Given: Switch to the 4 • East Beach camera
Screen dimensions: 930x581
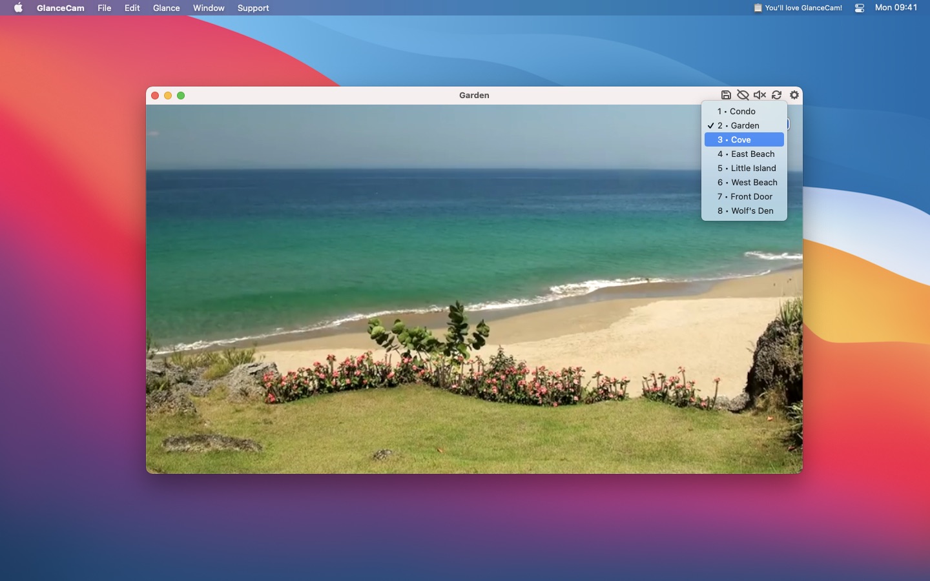Looking at the screenshot, I should 744,154.
